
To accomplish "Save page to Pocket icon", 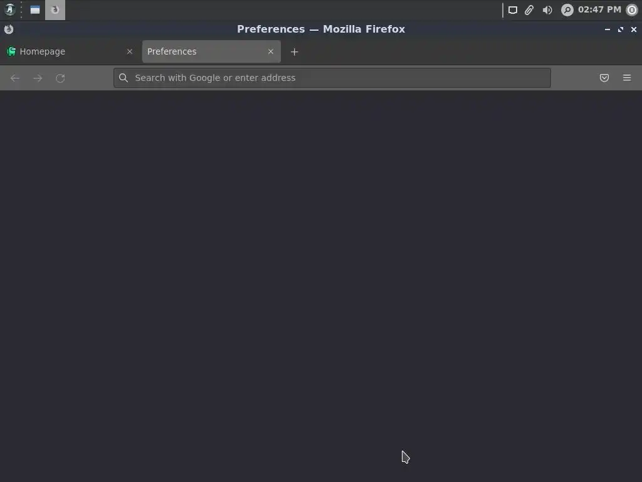I will [x=604, y=78].
